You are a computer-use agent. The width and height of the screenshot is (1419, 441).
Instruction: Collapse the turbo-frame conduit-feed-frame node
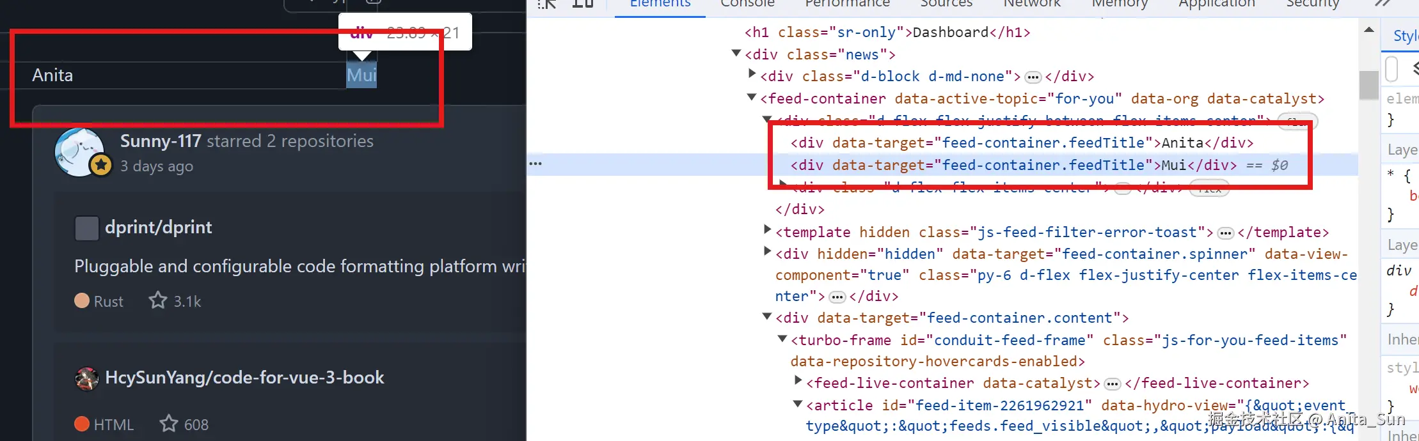[782, 339]
